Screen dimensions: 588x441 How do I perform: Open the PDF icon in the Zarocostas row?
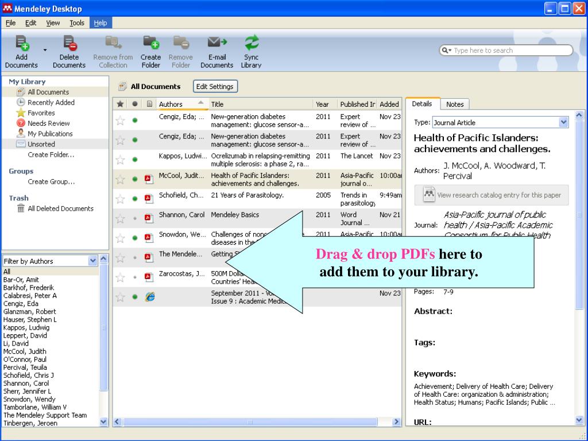coord(149,277)
